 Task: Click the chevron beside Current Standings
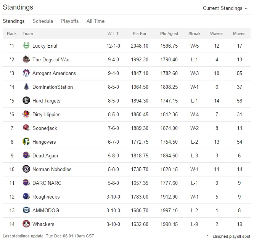(x=246, y=9)
